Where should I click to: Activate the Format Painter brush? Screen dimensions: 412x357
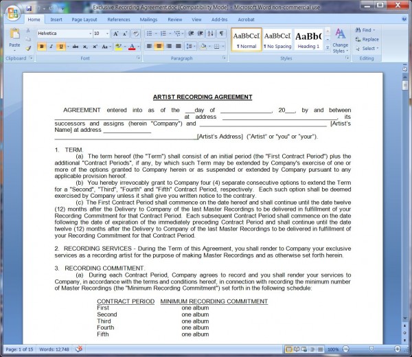pos(28,48)
